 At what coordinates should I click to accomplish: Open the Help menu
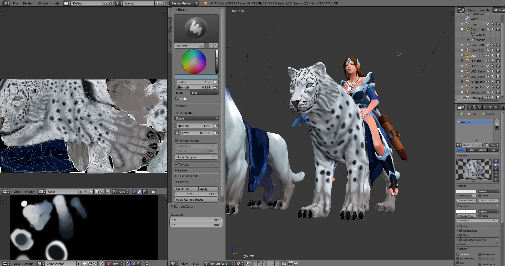[56, 3]
